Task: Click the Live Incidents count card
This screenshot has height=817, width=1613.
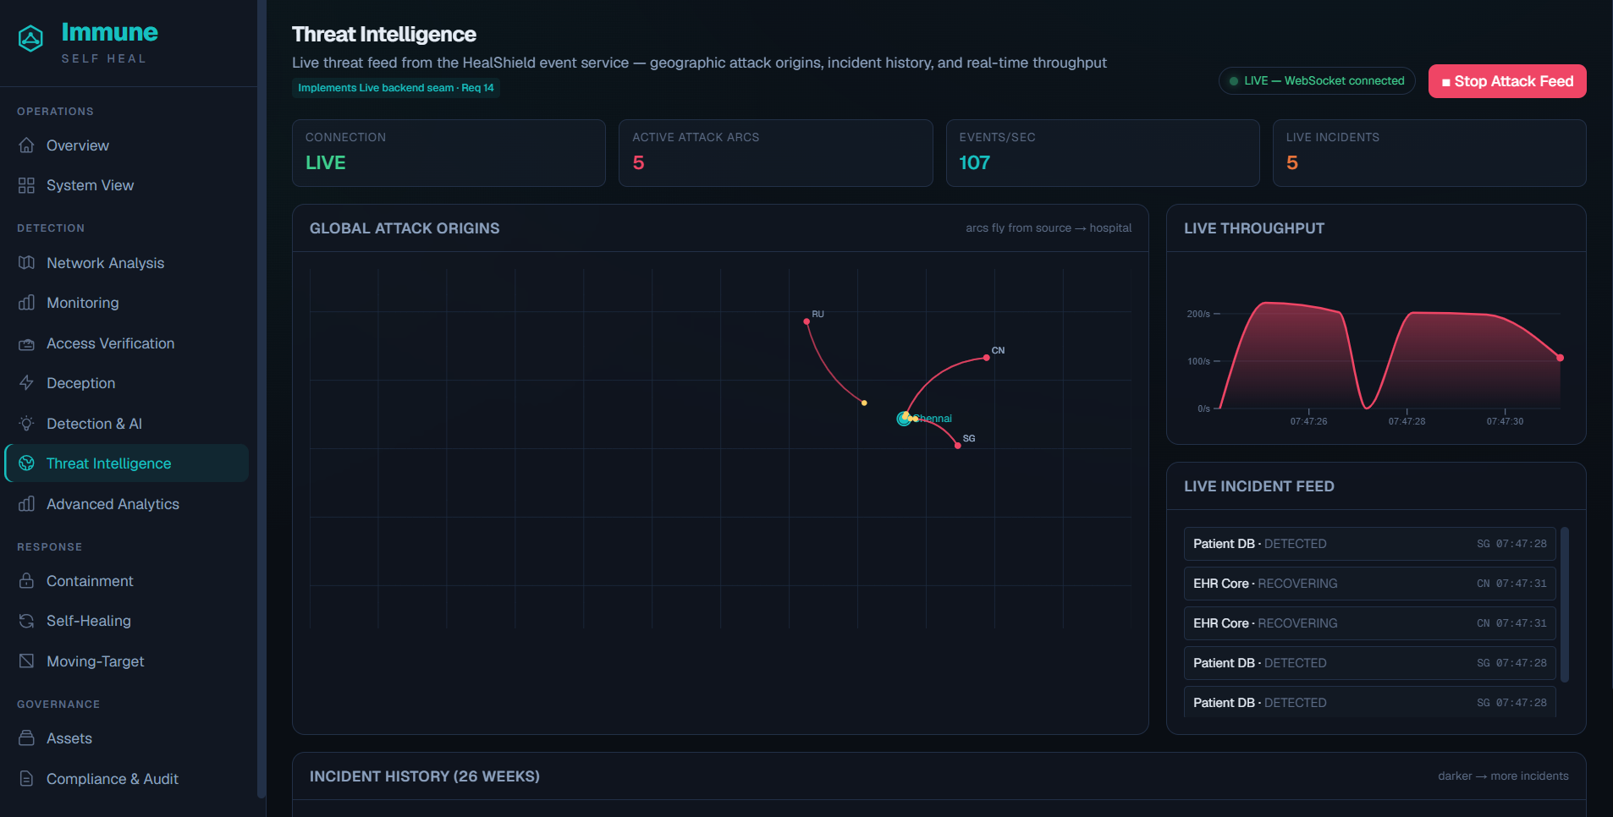Action: (1429, 153)
